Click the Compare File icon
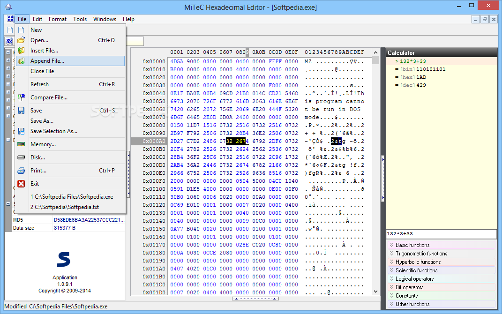The height and width of the screenshot is (314, 502). click(21, 97)
